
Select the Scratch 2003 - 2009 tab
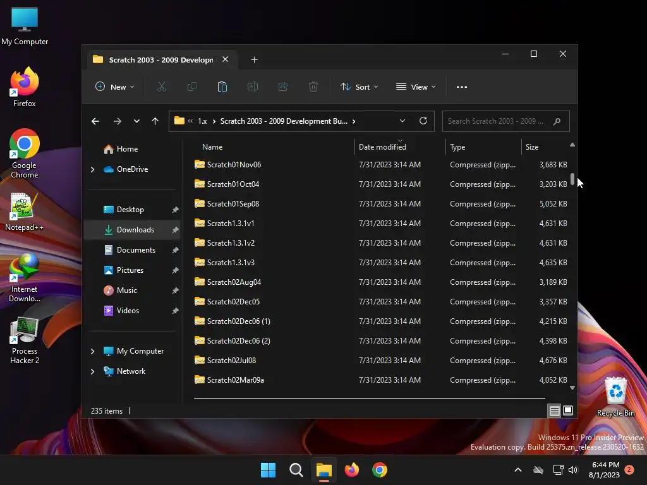(x=161, y=60)
